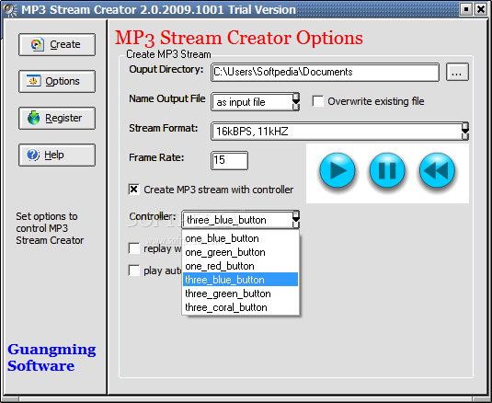
Task: Click the title bar application icon
Action: [x=11, y=10]
